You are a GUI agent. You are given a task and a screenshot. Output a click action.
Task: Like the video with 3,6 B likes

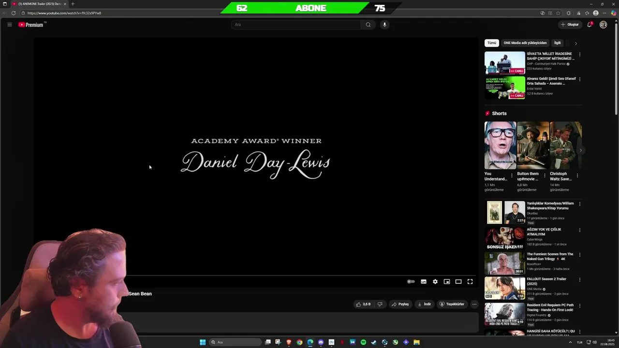point(363,304)
